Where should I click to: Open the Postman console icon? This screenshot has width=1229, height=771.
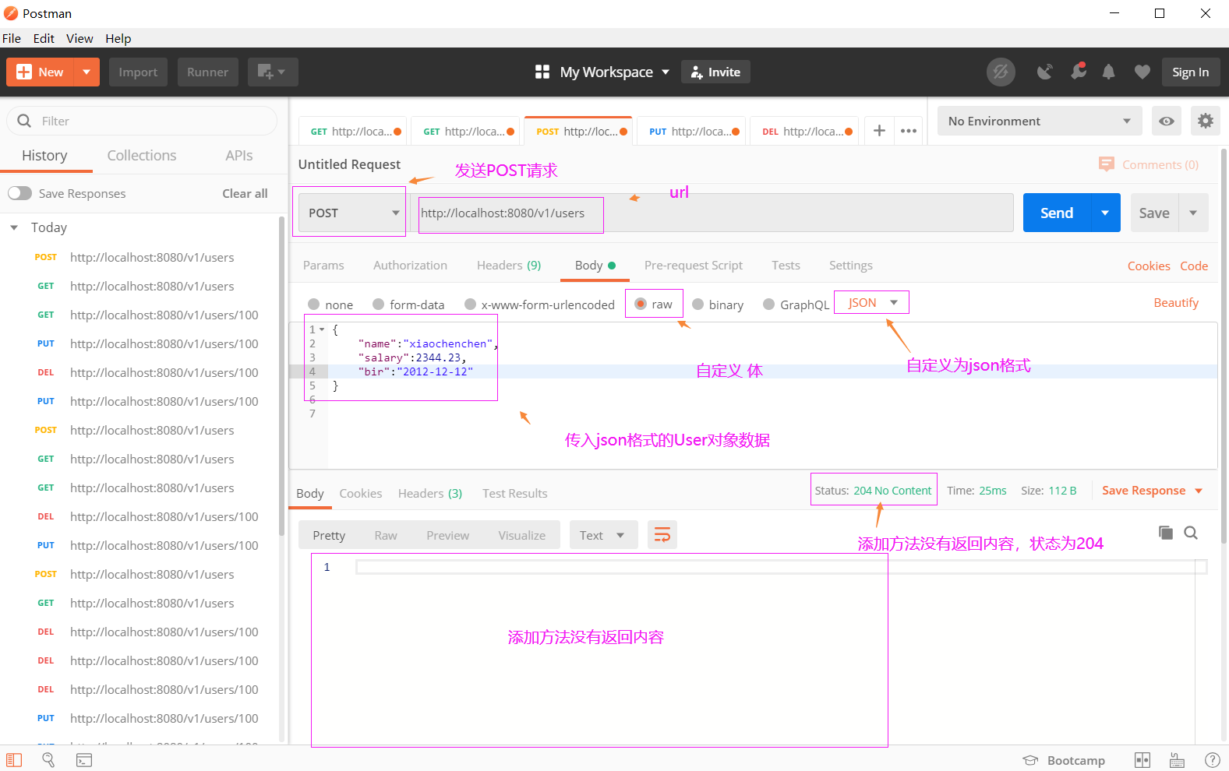[84, 760]
